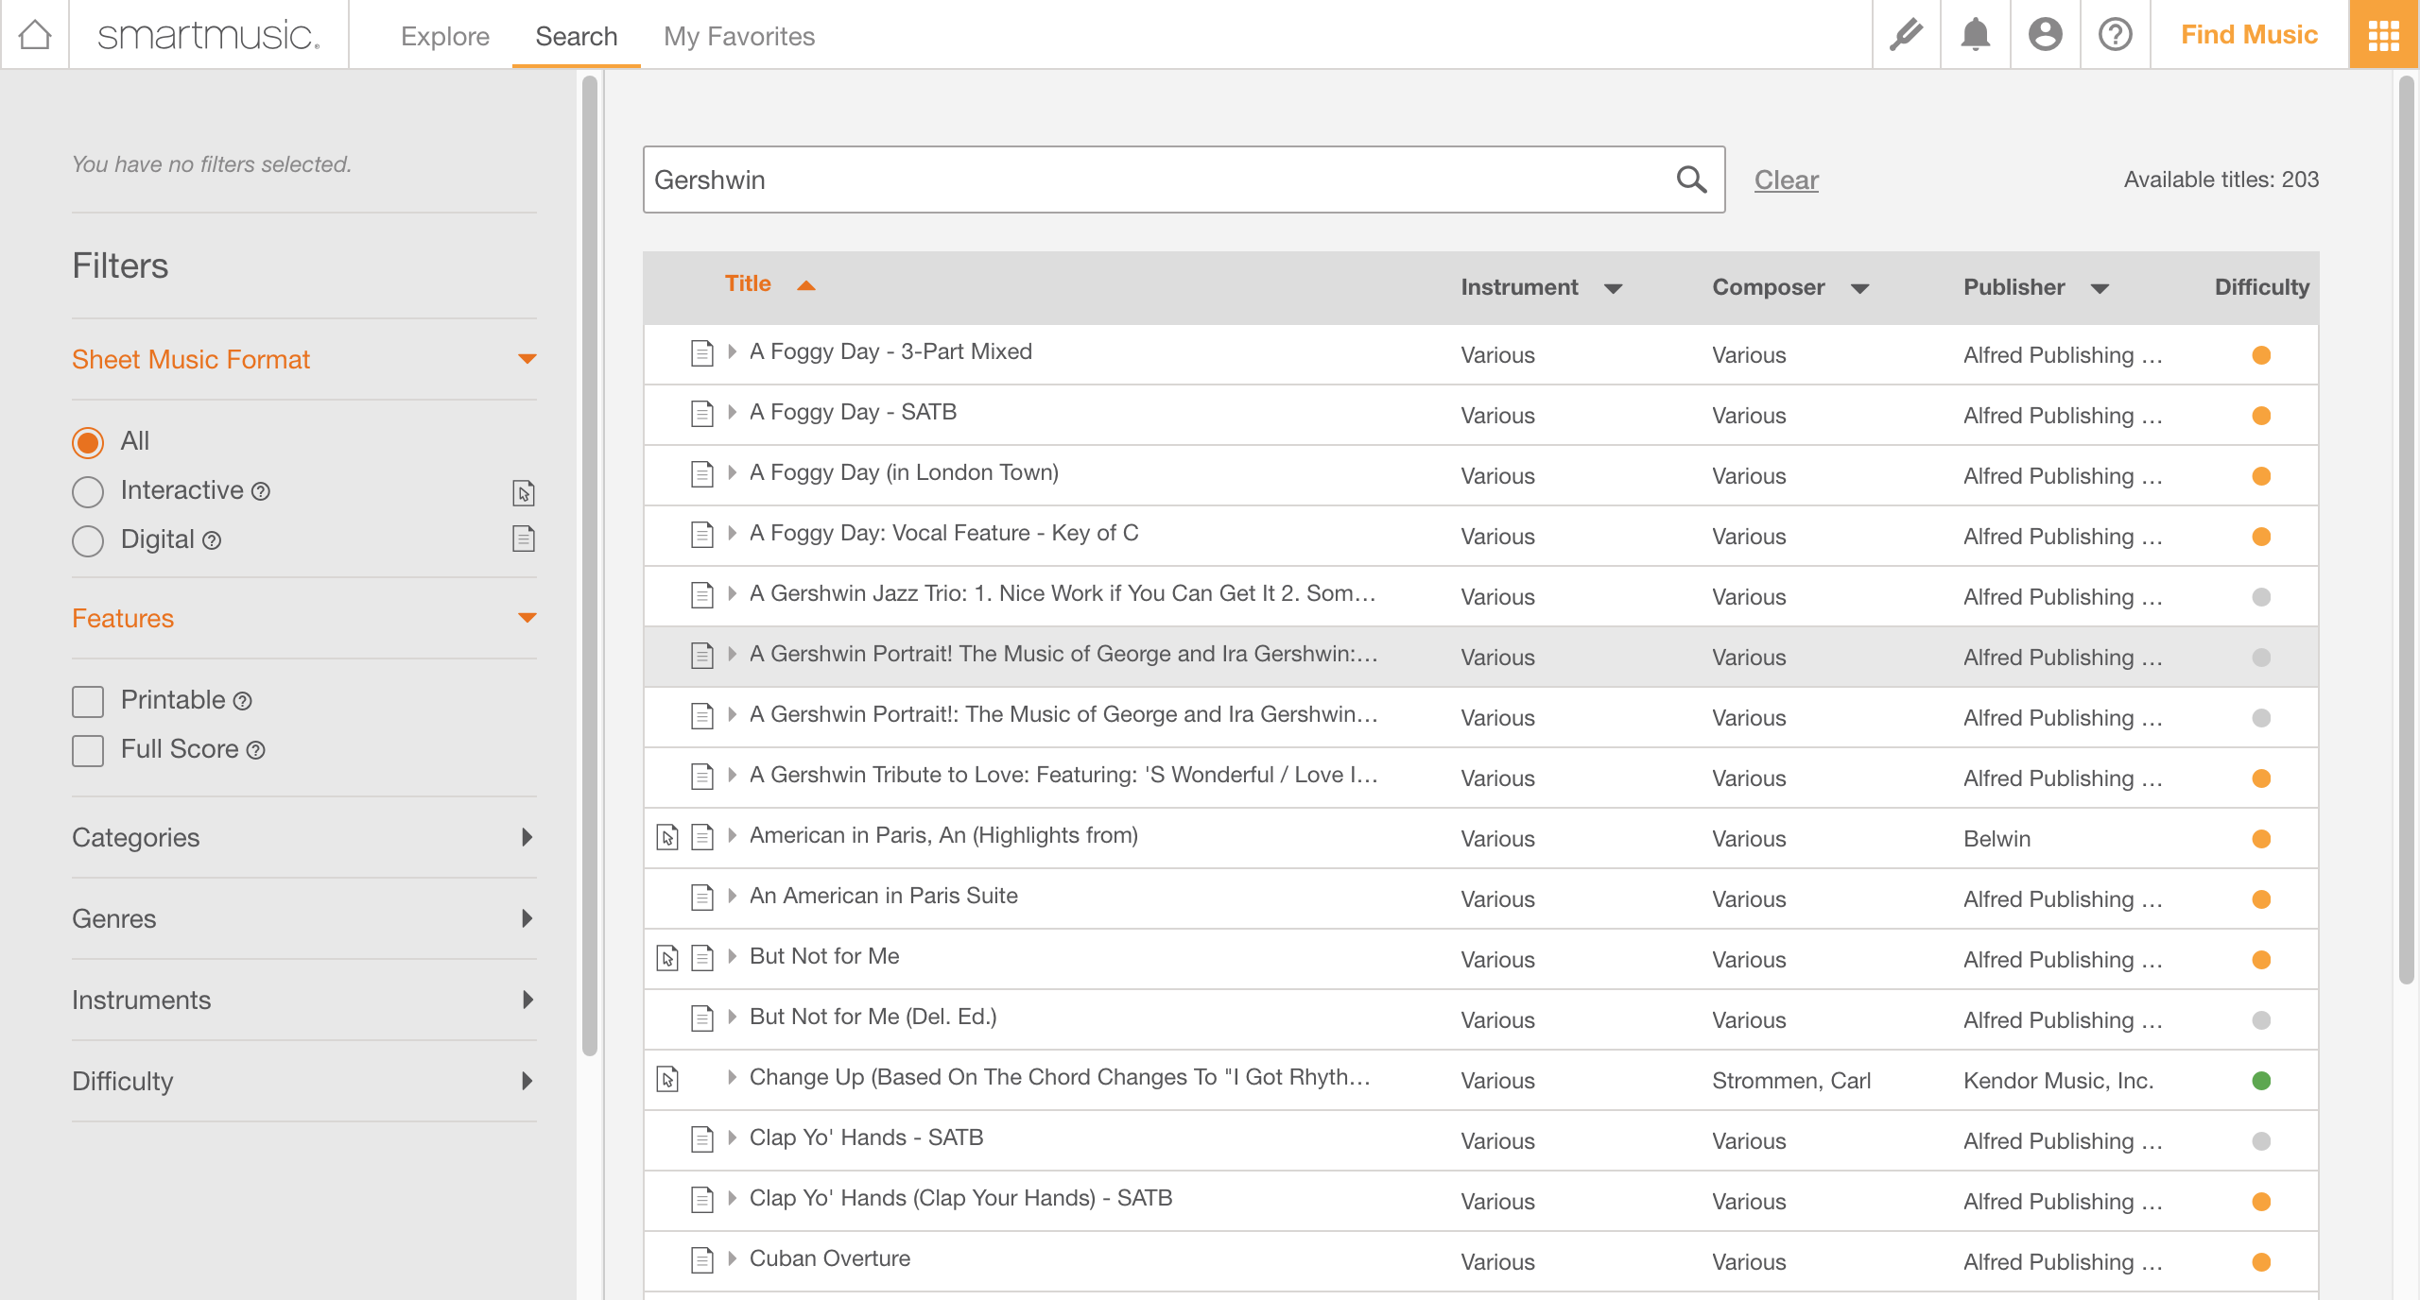Click the filters panel scrollbar
This screenshot has height=1300, width=2420.
[590, 567]
